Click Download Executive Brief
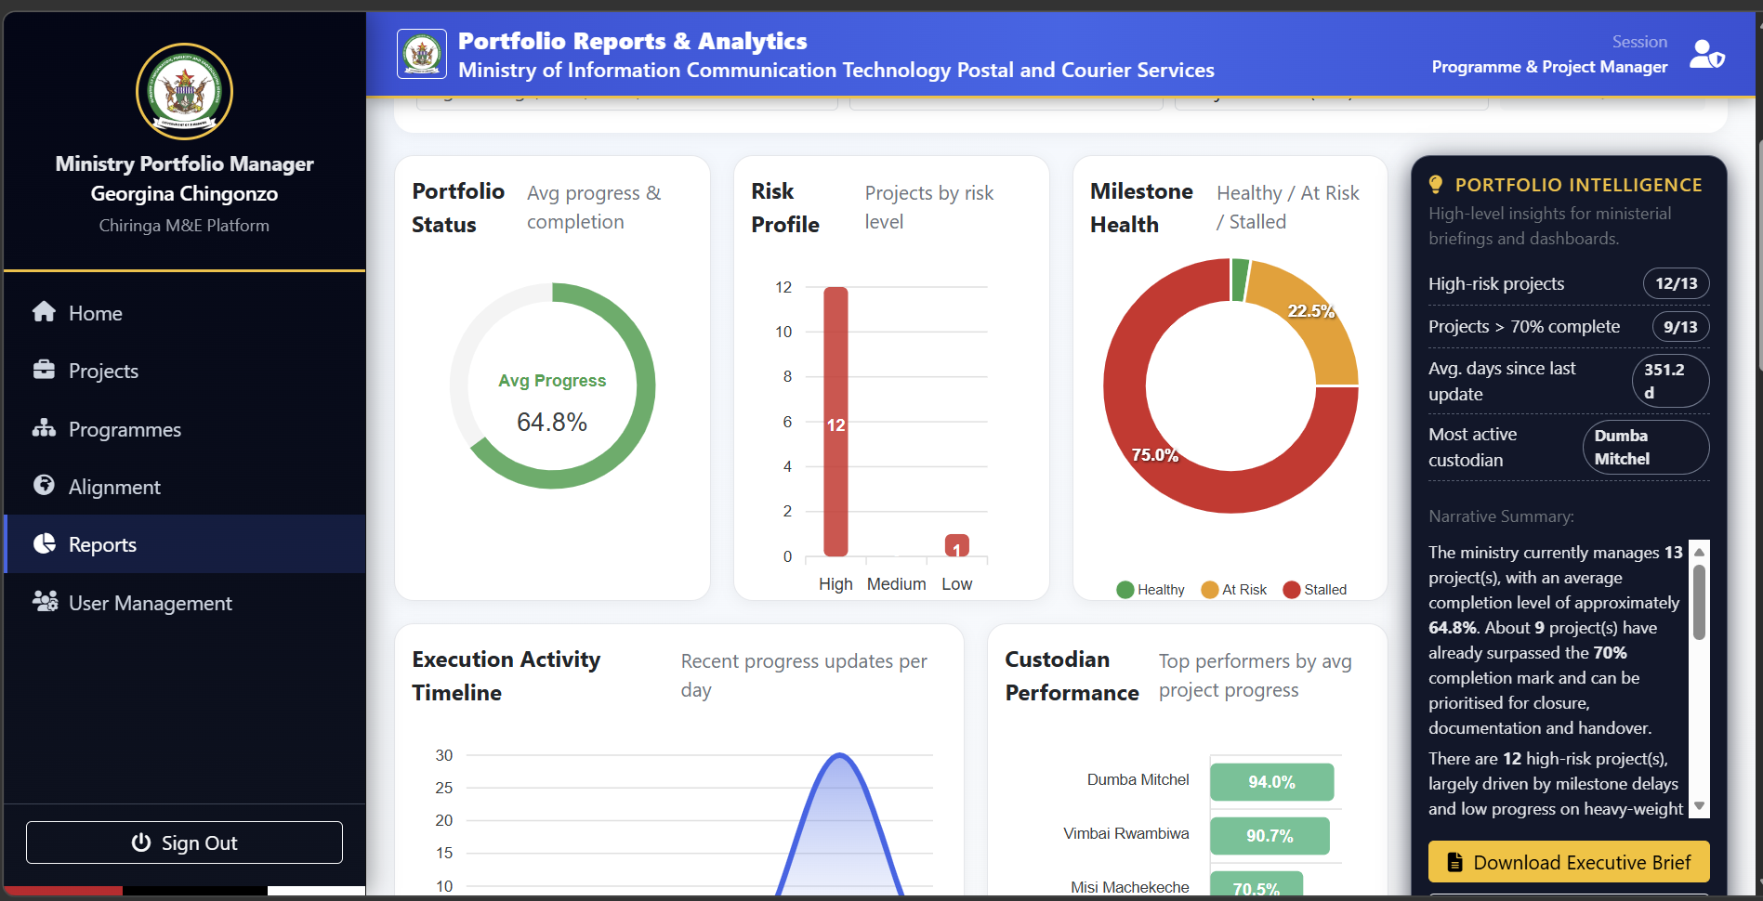1763x901 pixels. 1568,862
